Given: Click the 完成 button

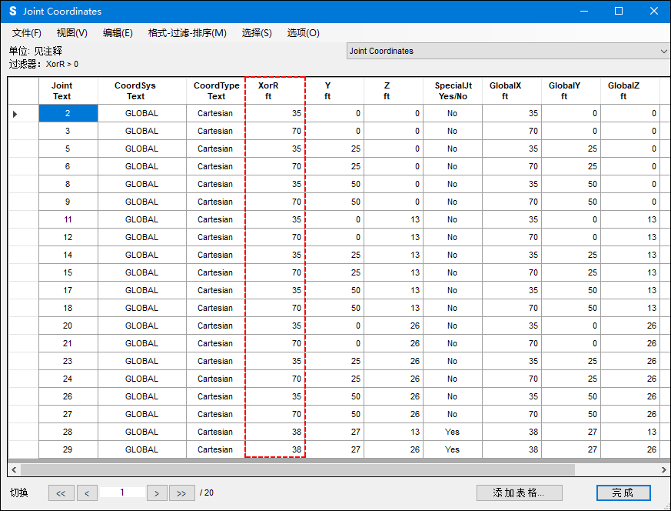Looking at the screenshot, I should (623, 493).
